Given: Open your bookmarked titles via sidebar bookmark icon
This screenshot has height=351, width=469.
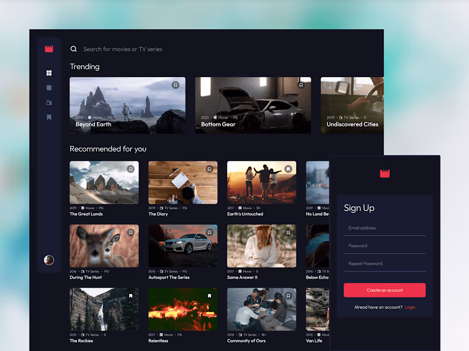Looking at the screenshot, I should [49, 117].
